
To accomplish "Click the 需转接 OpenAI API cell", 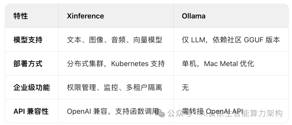I will click(x=212, y=111).
